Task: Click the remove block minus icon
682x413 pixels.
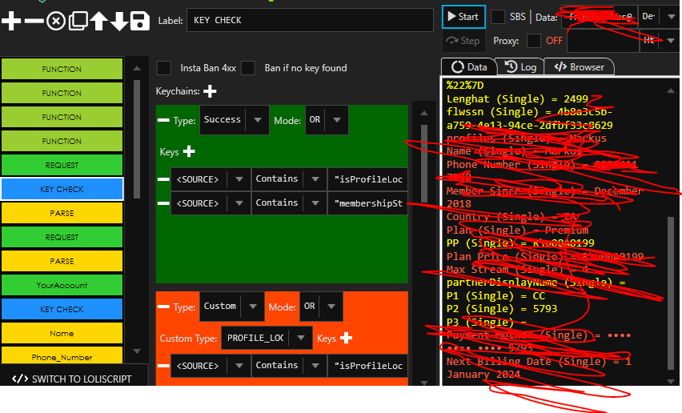Action: pos(34,21)
